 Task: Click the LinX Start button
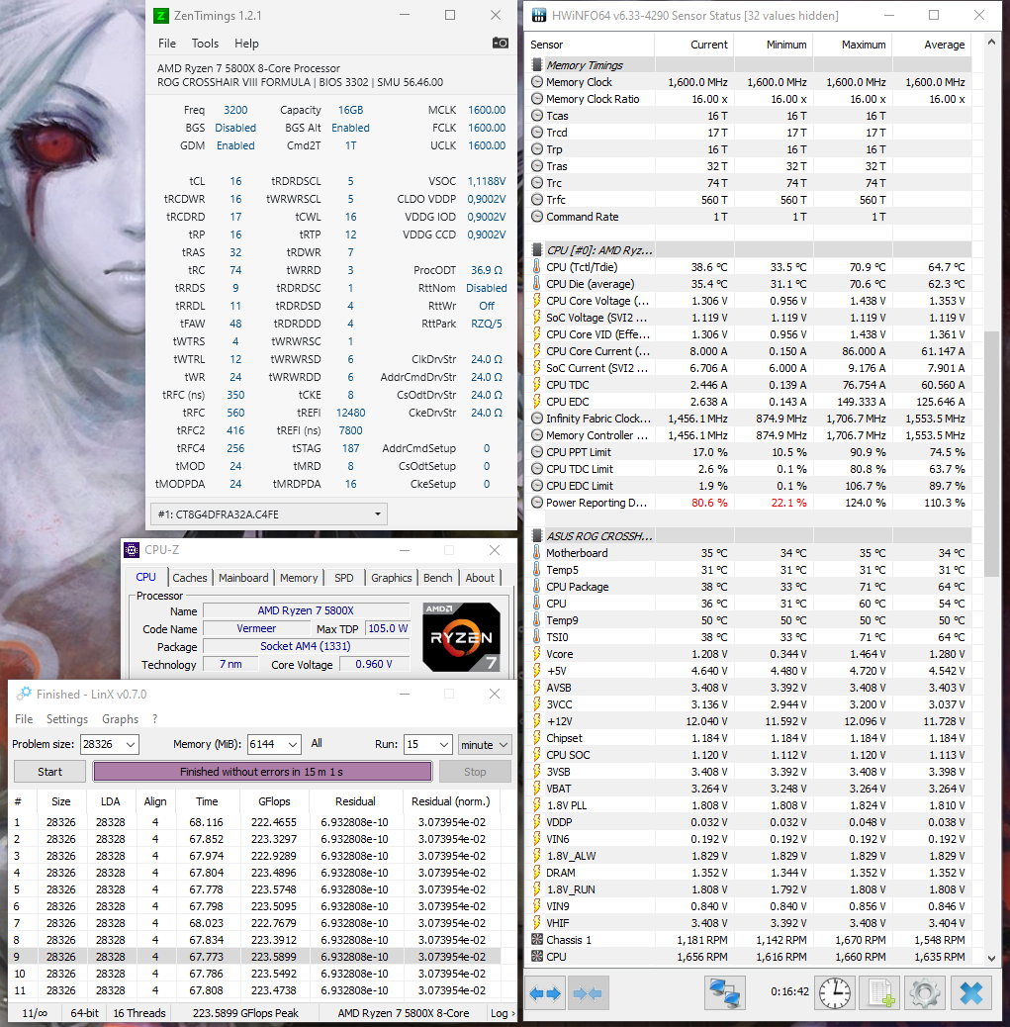click(49, 772)
